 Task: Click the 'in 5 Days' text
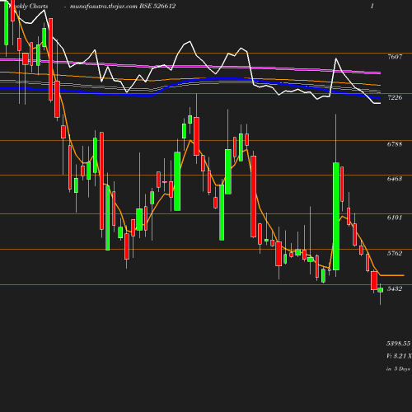398,369
